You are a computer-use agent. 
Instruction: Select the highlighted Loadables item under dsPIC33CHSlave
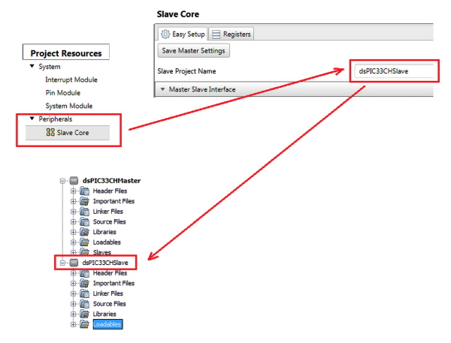click(x=107, y=324)
